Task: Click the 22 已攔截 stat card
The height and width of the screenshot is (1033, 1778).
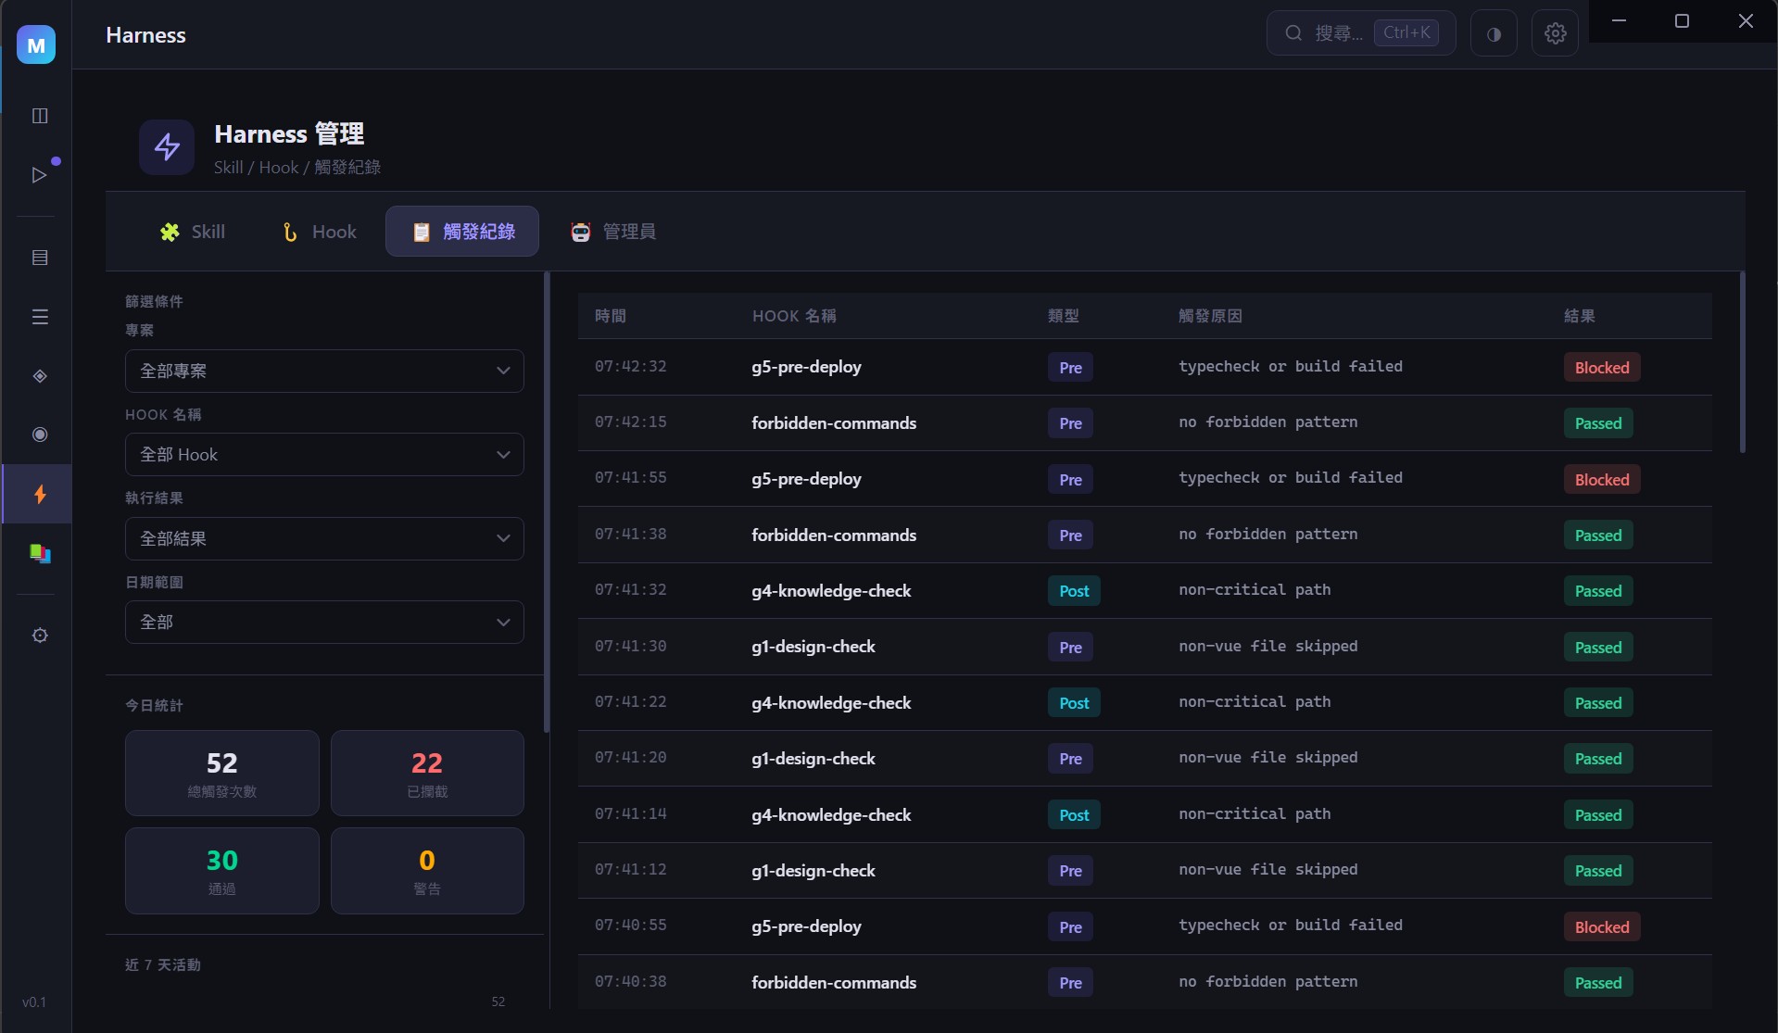Action: click(x=427, y=773)
